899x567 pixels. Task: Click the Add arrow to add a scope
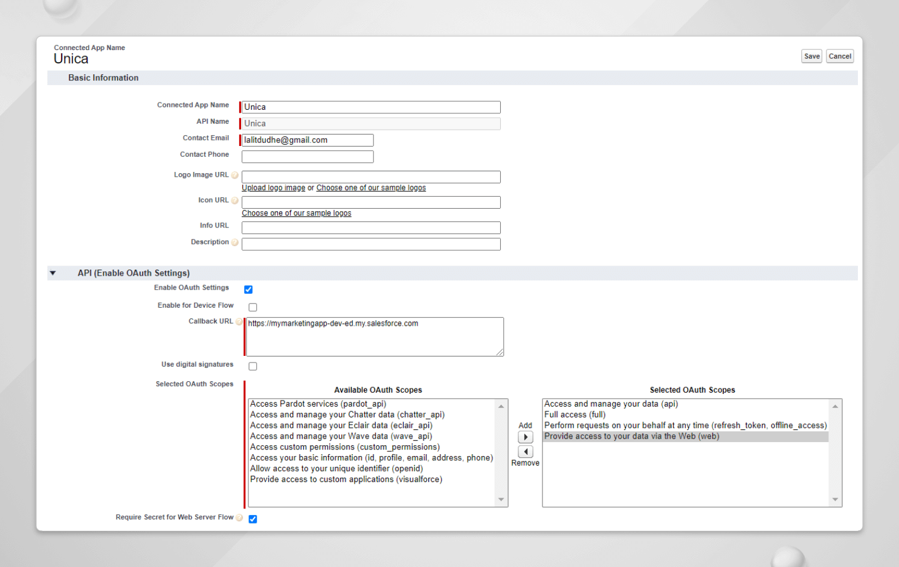click(525, 437)
